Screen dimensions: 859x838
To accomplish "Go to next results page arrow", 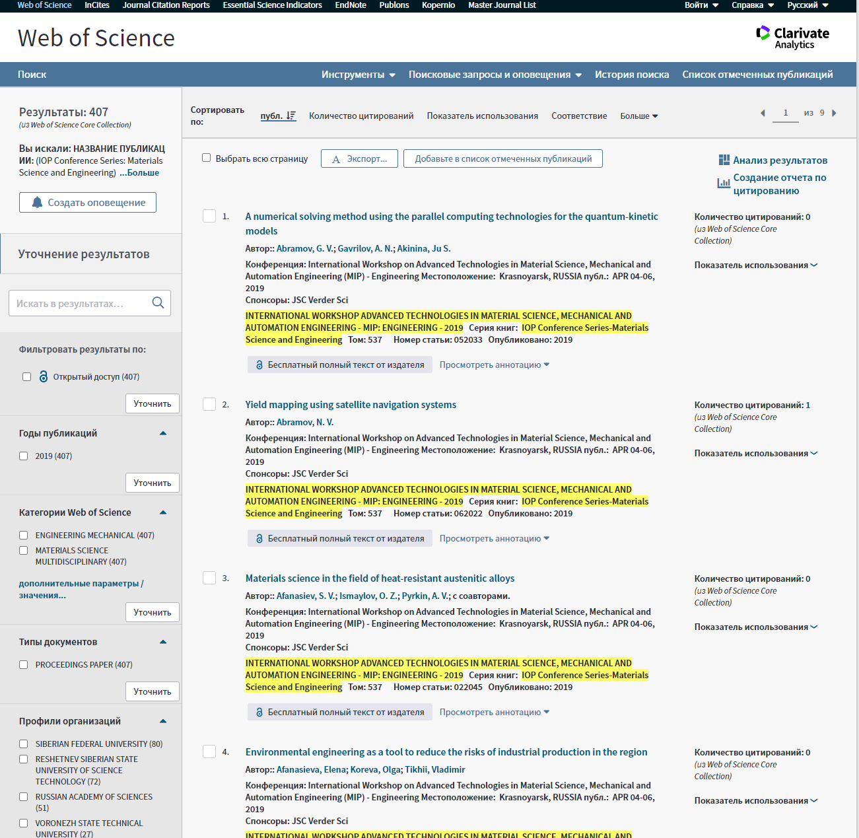I will pyautogui.click(x=834, y=113).
